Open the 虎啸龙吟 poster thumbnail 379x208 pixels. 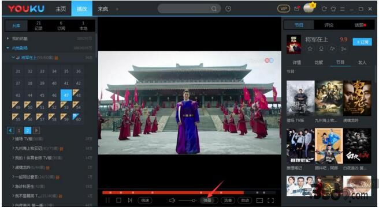tap(357, 98)
